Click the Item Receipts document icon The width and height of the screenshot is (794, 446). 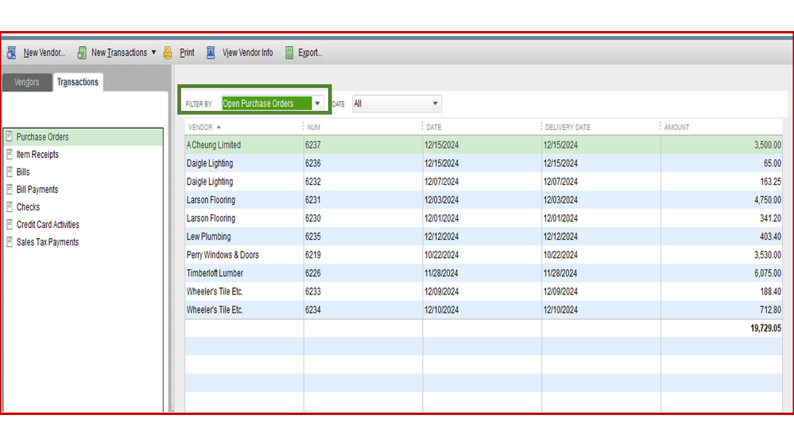point(10,155)
